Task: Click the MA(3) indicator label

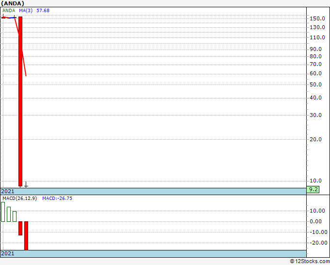Action: tap(26, 11)
